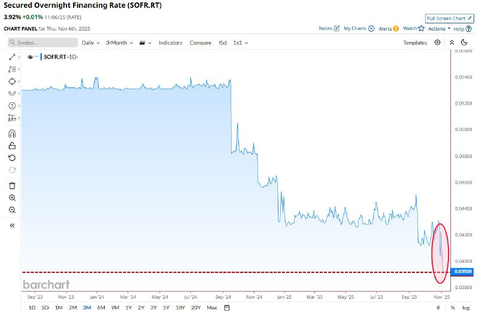Select the 1Y range
The height and width of the screenshot is (316, 479).
pyautogui.click(x=129, y=308)
